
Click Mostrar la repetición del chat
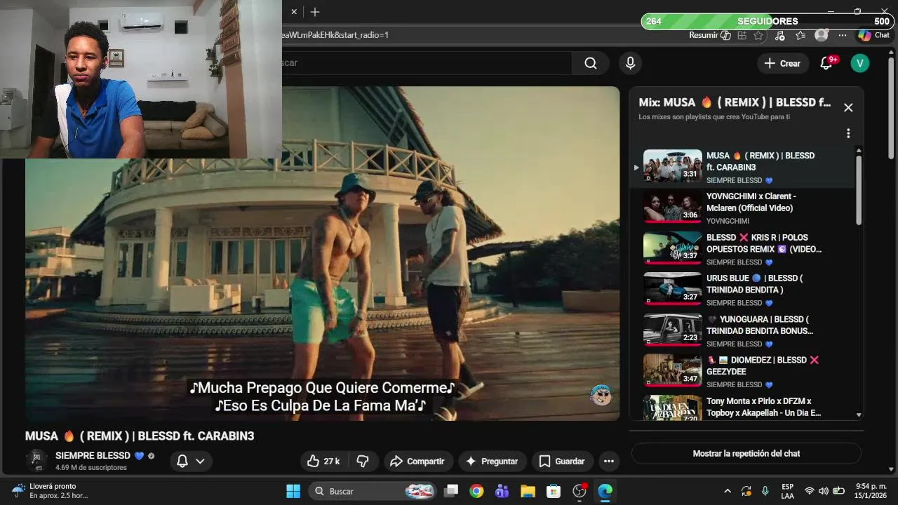746,453
